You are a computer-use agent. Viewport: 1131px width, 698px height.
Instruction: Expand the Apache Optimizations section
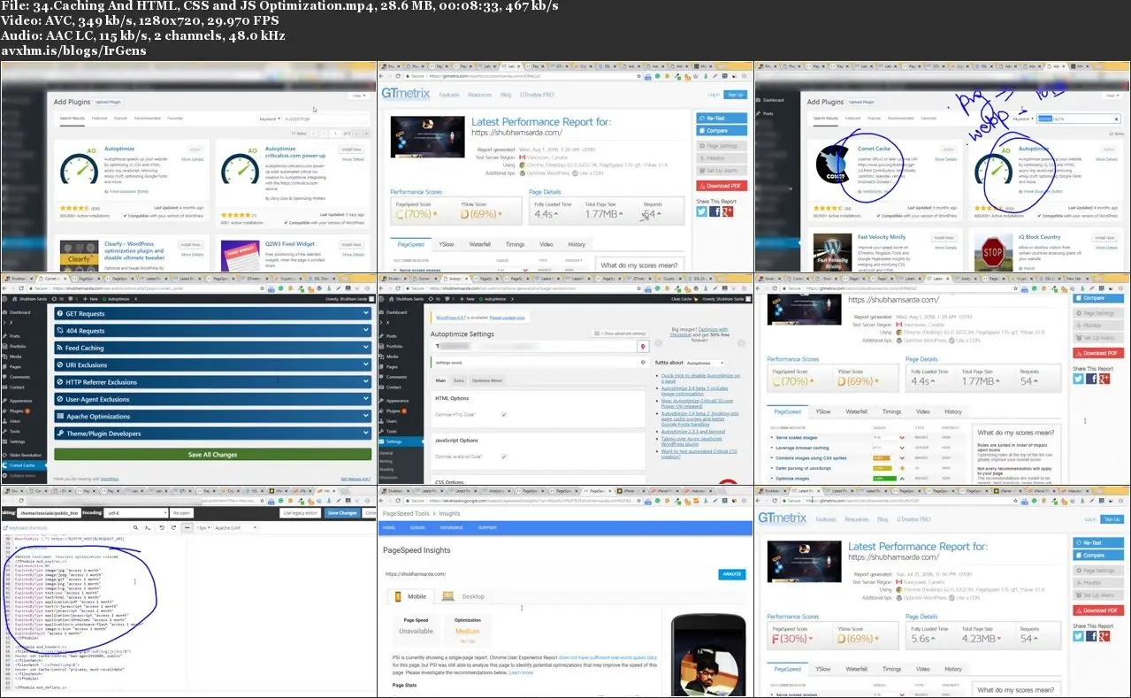213,417
